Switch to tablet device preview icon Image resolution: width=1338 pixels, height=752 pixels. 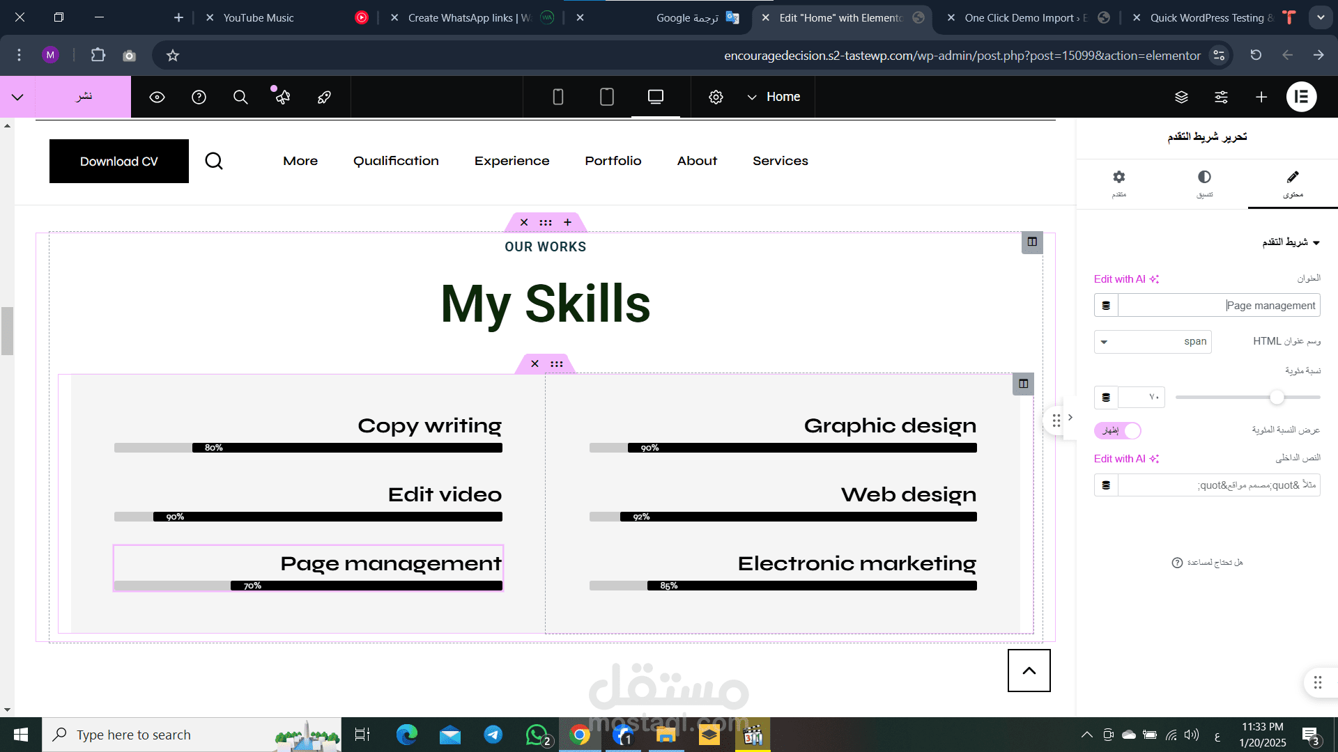pos(606,97)
